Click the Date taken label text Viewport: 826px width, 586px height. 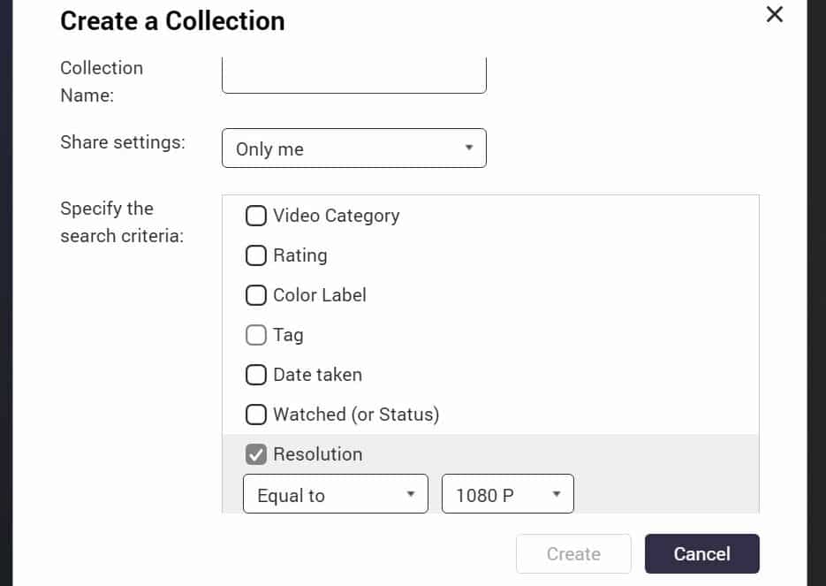[x=318, y=375]
